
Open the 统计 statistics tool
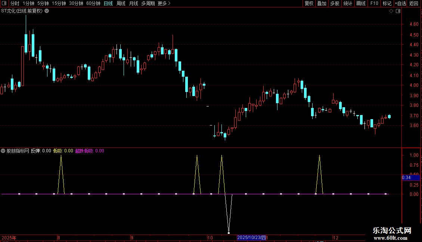pyautogui.click(x=348, y=3)
